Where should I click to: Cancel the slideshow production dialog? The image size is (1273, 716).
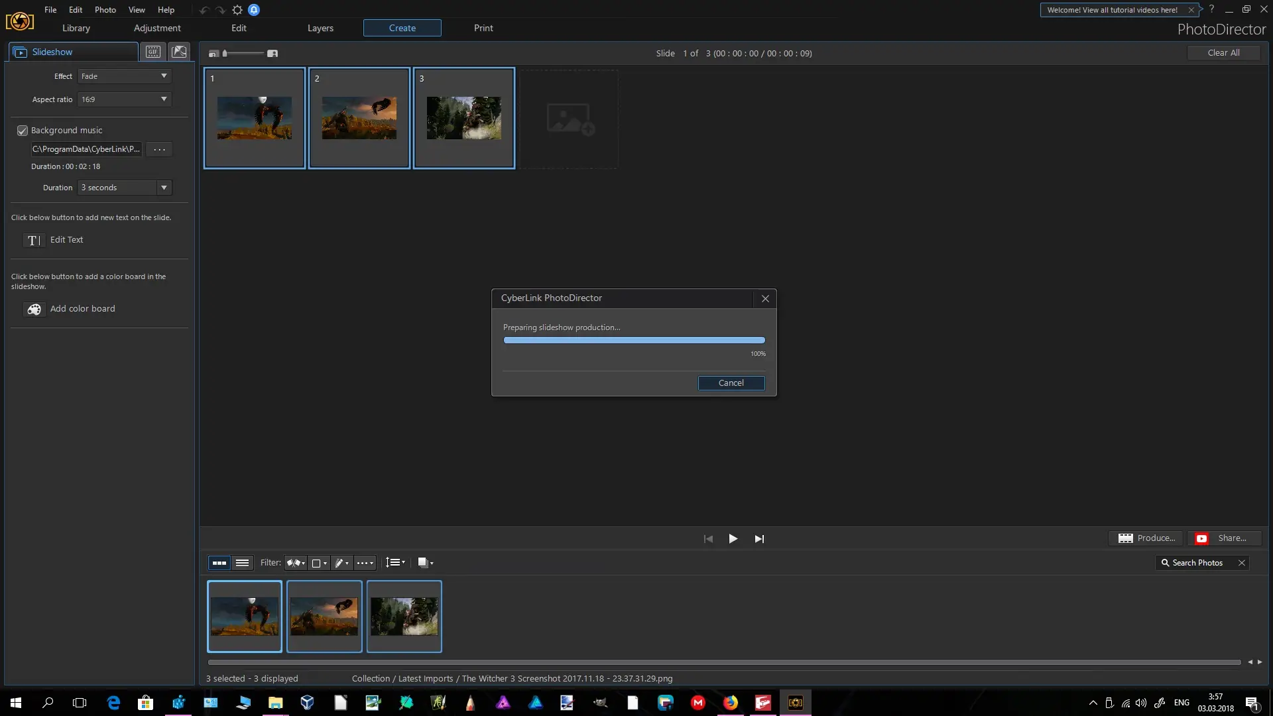[731, 383]
